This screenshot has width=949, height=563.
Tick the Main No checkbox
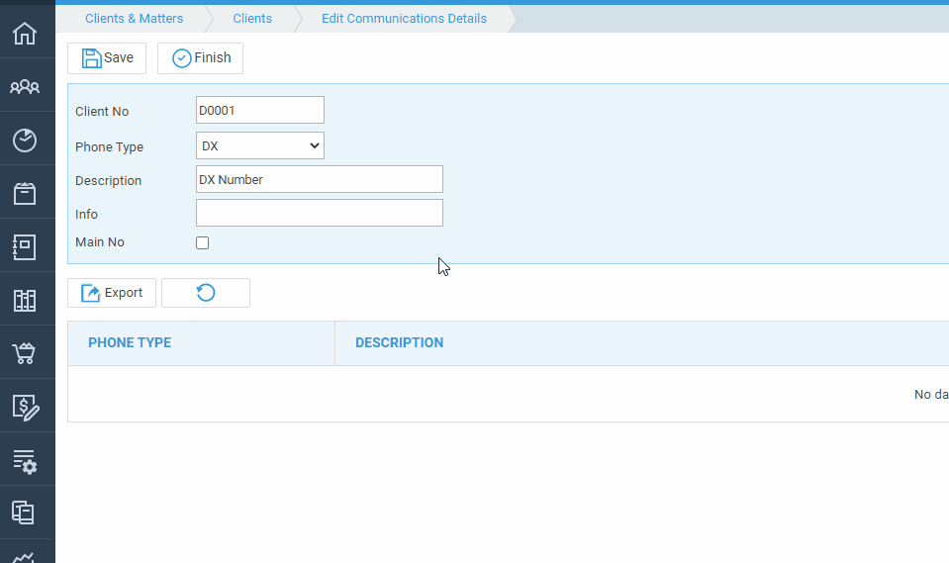[x=202, y=242]
